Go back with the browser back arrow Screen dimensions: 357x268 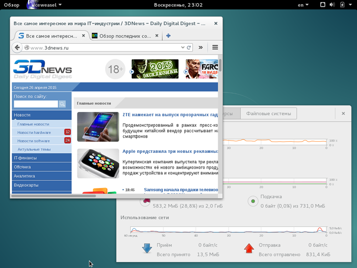(x=17, y=47)
